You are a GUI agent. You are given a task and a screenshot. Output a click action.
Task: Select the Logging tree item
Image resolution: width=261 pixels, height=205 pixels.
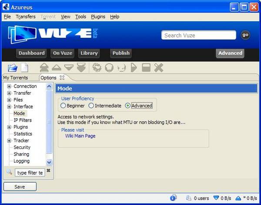[x=22, y=161]
